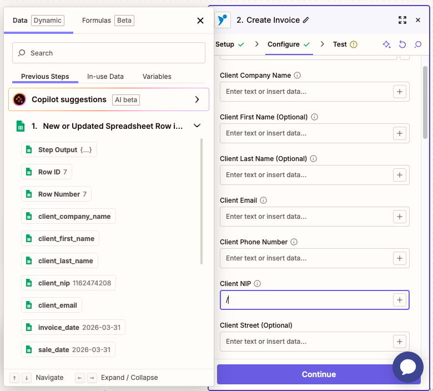
Task: Click plus button in Client Street field
Action: tap(399, 342)
